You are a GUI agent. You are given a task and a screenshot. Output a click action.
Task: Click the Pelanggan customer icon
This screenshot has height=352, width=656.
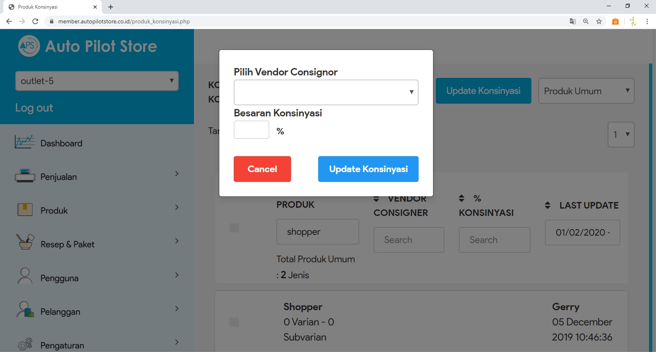pos(25,310)
